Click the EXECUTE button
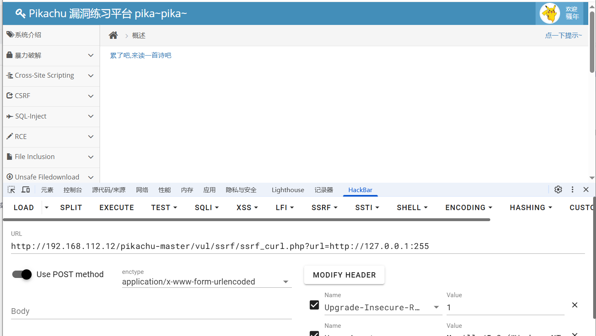This screenshot has height=336, width=596. click(117, 208)
